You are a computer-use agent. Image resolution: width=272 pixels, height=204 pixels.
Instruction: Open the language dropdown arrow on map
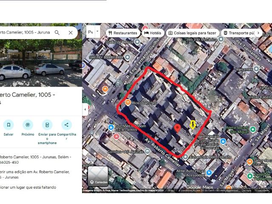[97, 31]
